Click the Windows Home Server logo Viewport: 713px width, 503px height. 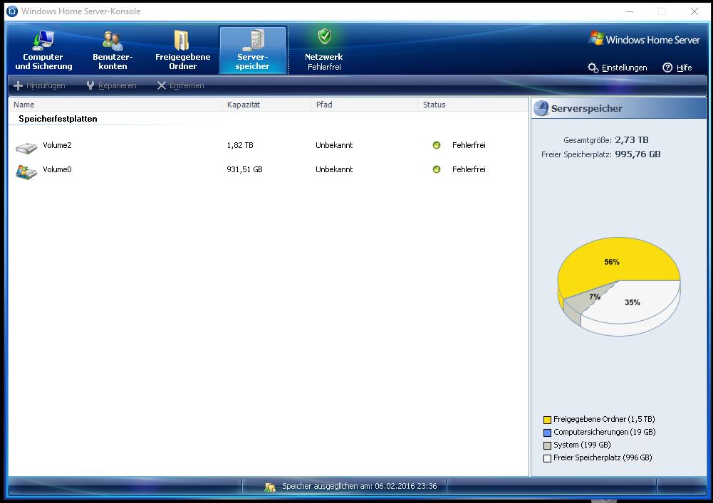coord(645,40)
